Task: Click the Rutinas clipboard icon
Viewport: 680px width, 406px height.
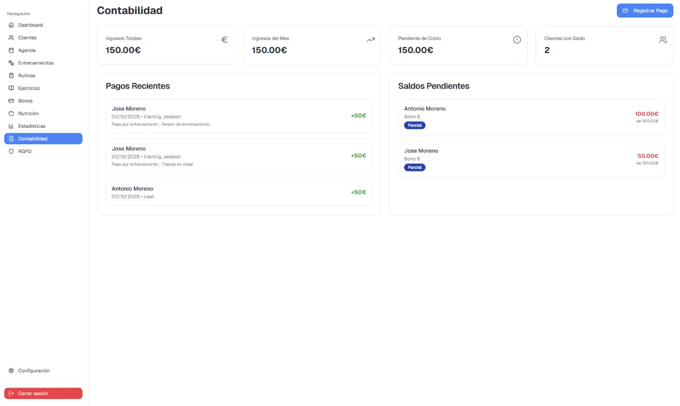Action: point(11,75)
